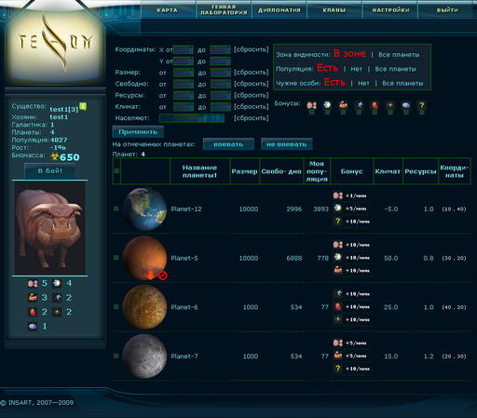Screen dimensions: 477x418
Task: Click the biohazard biomass icon
Action: coord(55,157)
